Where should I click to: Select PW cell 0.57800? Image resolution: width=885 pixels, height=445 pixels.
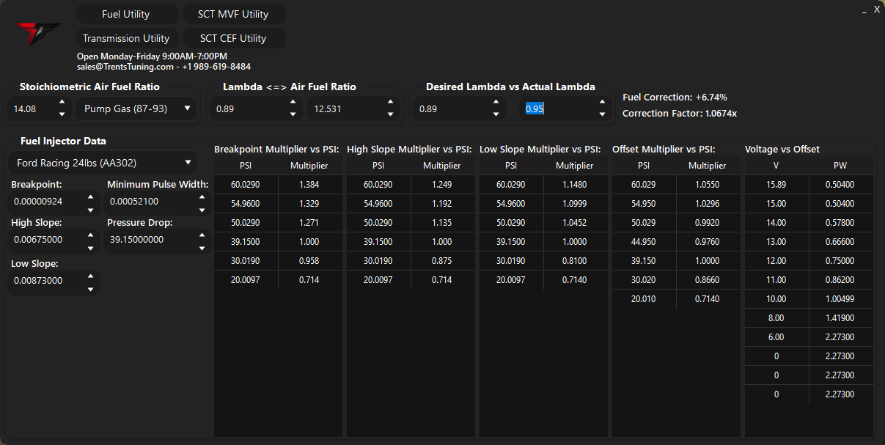(840, 223)
